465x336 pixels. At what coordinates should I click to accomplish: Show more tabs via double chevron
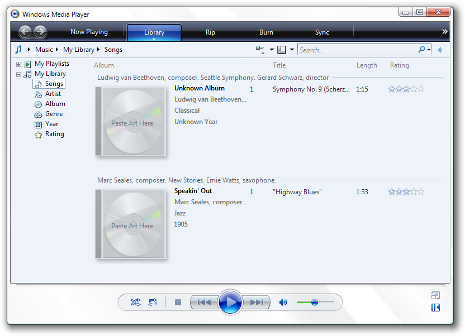[x=444, y=32]
